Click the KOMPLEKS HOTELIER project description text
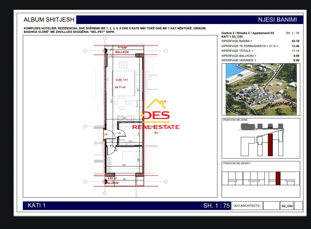311x229 pixels. pyautogui.click(x=115, y=30)
